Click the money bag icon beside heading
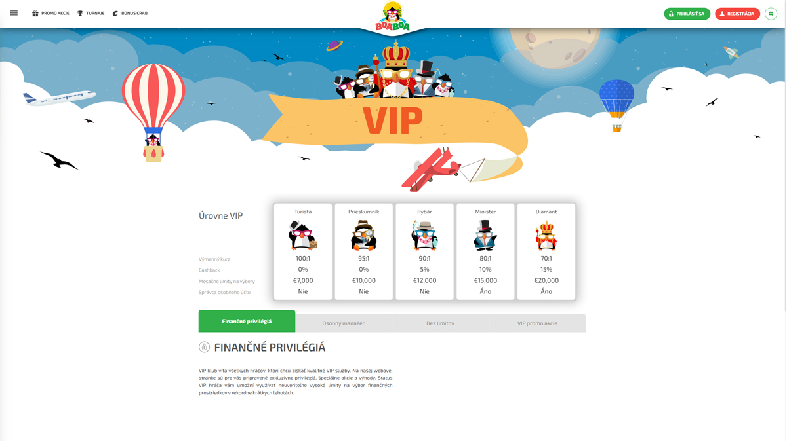 tap(205, 347)
